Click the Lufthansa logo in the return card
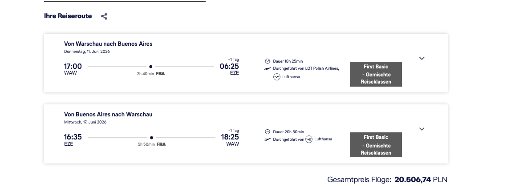 pos(309,139)
